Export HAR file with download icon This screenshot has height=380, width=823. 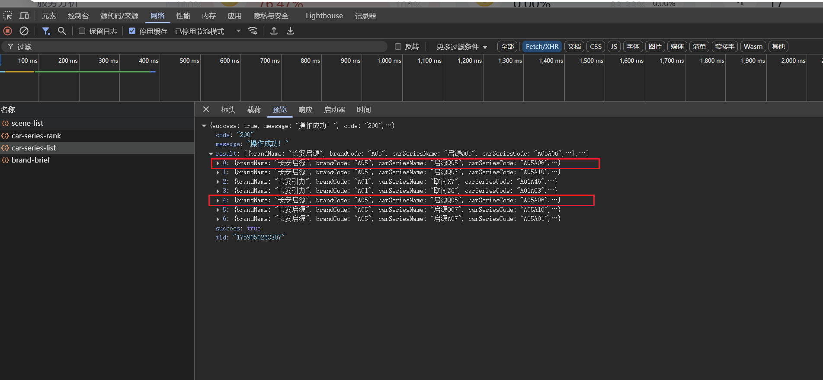[x=290, y=31]
